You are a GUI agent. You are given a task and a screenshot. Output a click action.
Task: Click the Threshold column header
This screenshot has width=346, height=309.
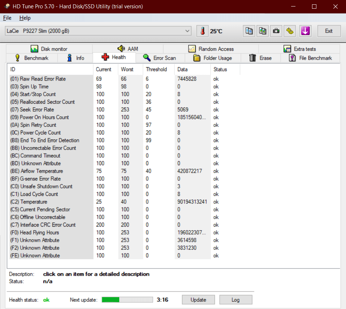coord(159,69)
